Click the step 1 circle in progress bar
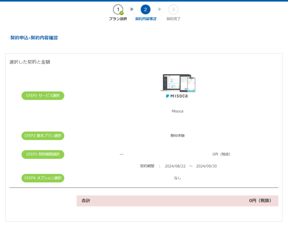 tap(117, 9)
